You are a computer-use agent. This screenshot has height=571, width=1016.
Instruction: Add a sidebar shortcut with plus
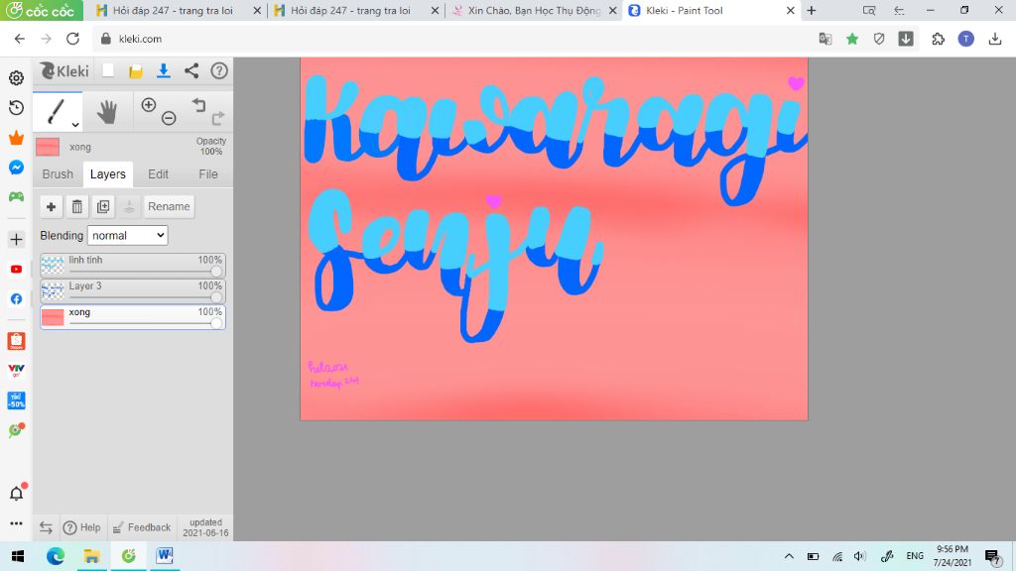pyautogui.click(x=16, y=240)
